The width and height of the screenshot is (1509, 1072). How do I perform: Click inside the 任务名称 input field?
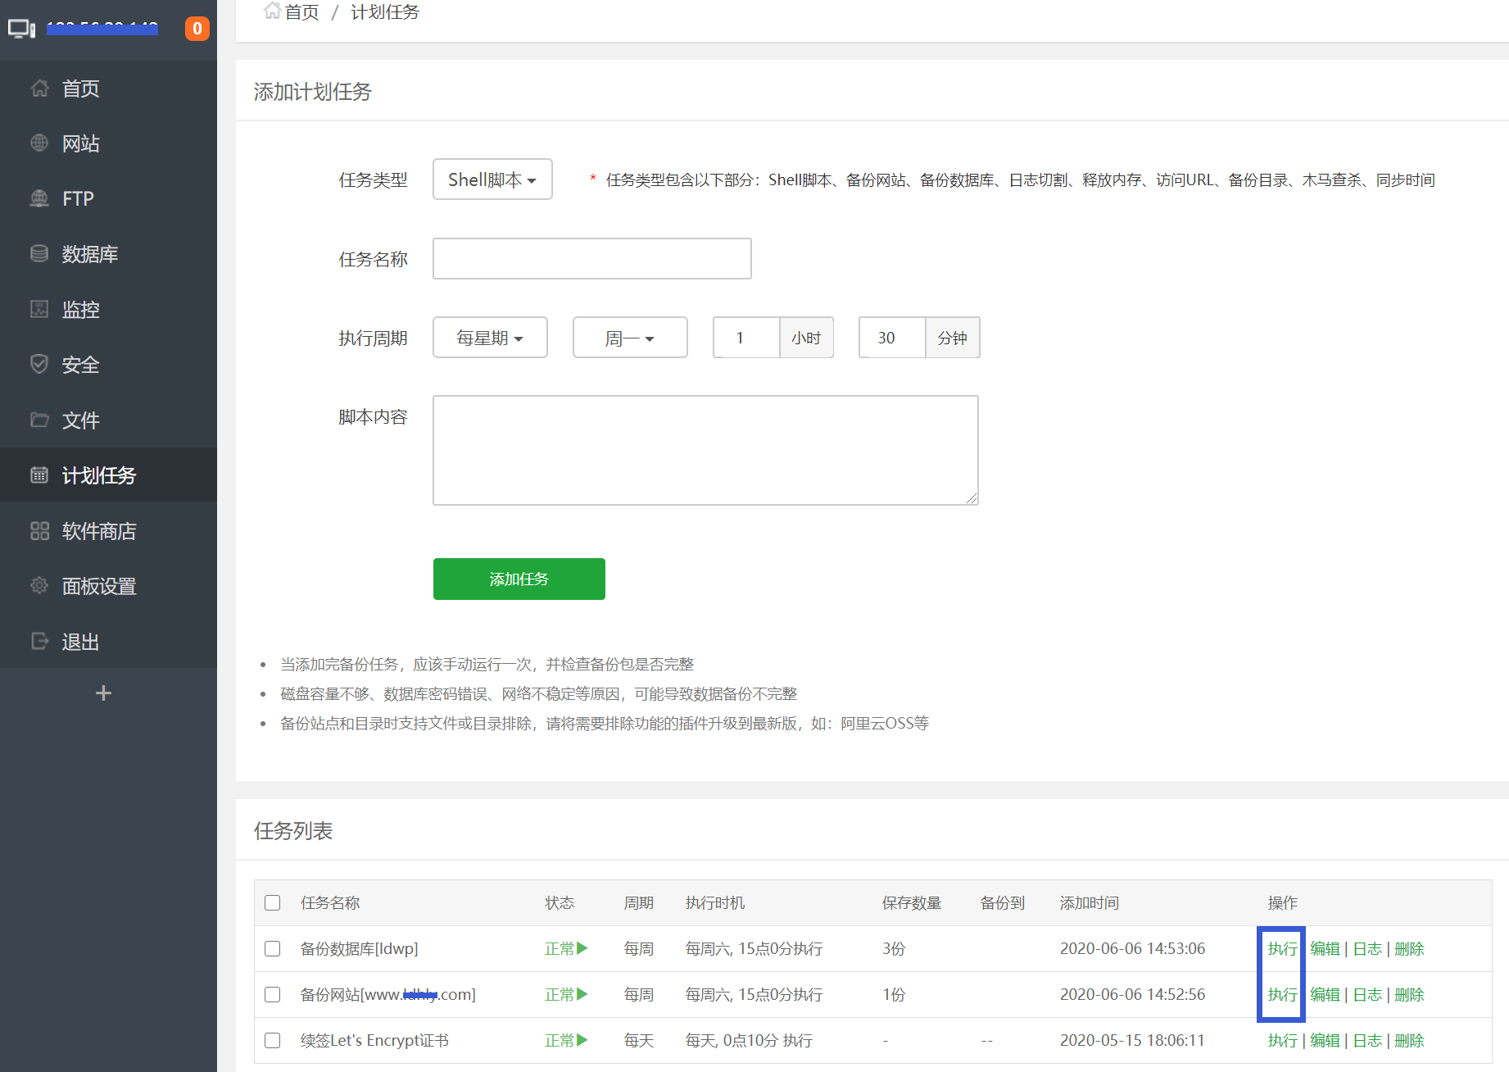click(591, 258)
